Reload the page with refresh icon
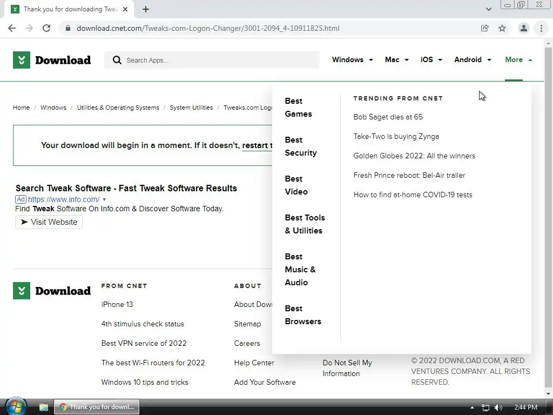The image size is (553, 415). tap(46, 28)
